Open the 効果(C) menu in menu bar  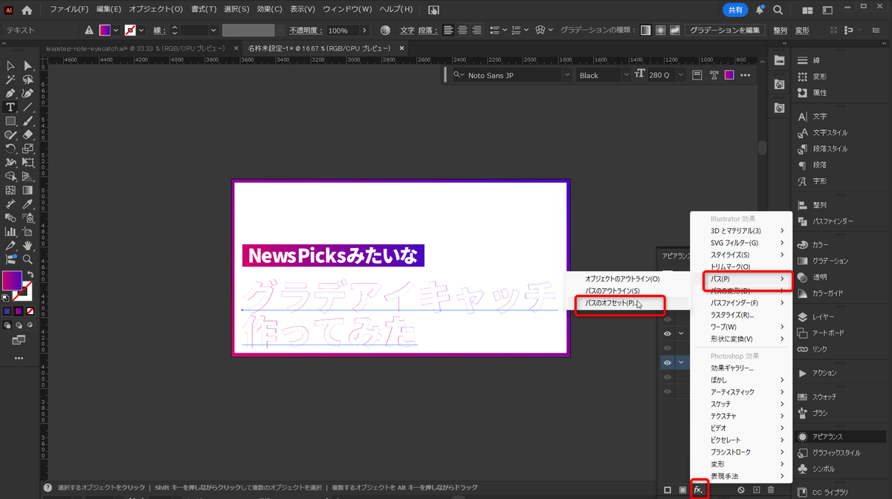point(269,10)
